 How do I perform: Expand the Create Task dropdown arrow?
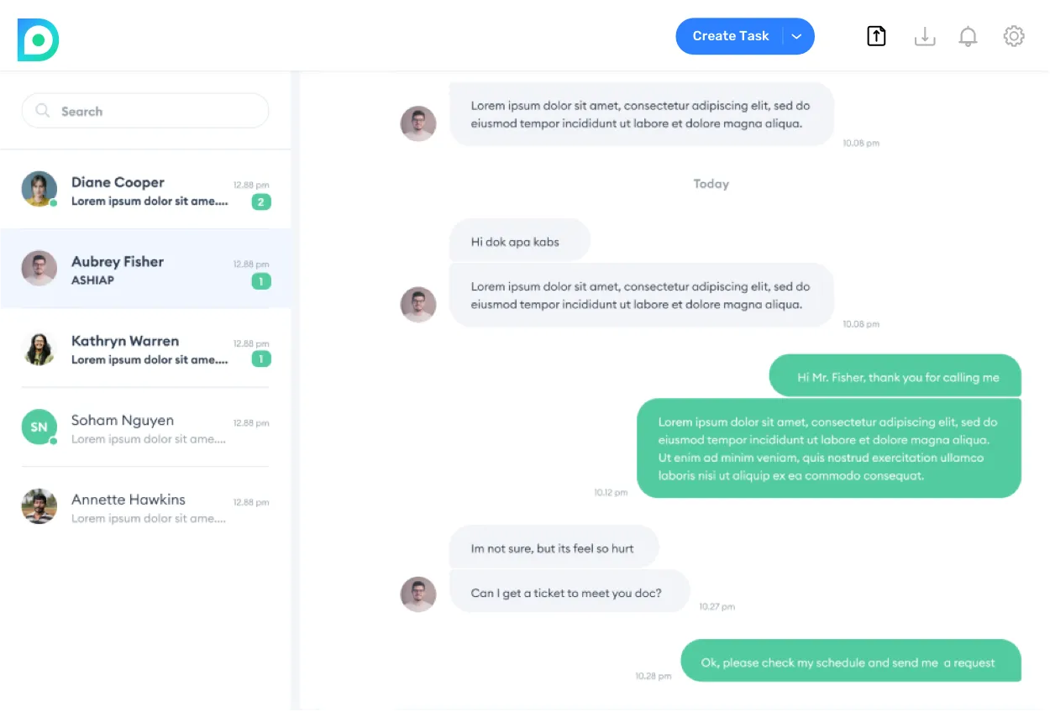tap(797, 36)
